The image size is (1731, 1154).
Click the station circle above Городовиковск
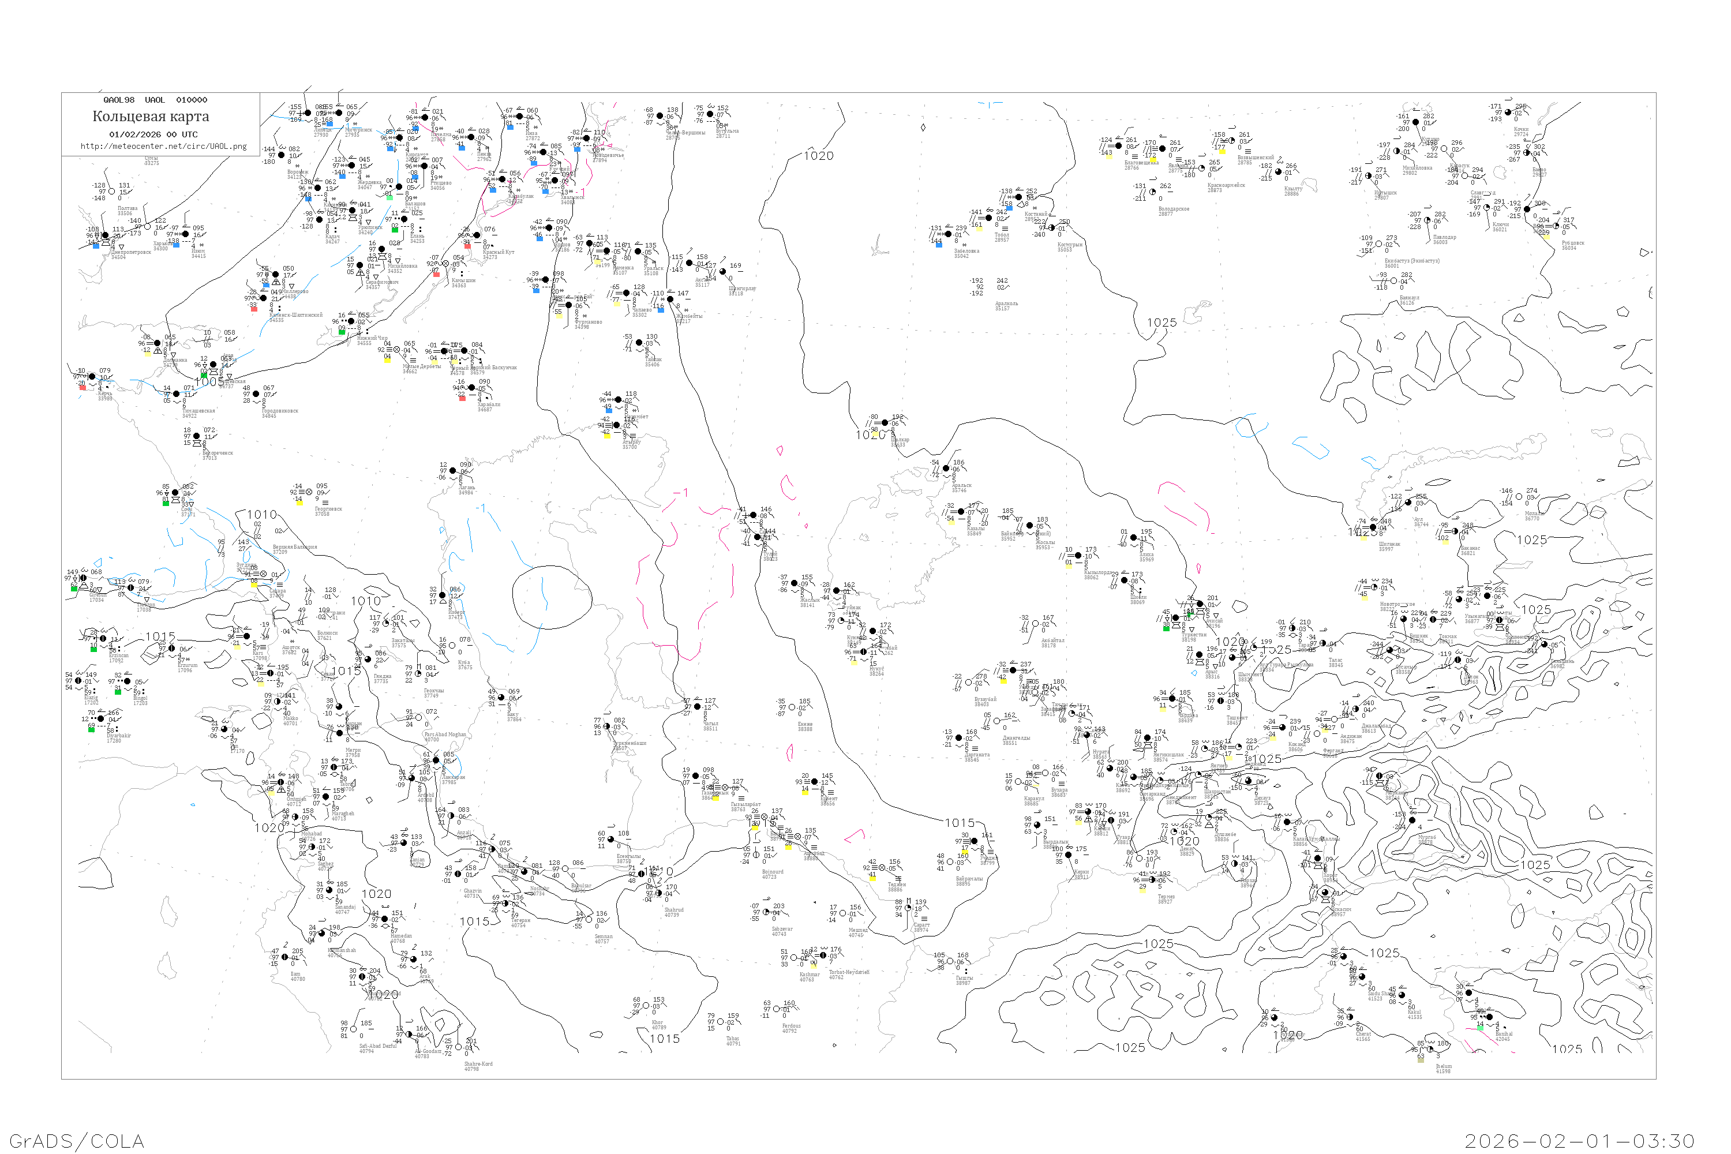tap(256, 395)
